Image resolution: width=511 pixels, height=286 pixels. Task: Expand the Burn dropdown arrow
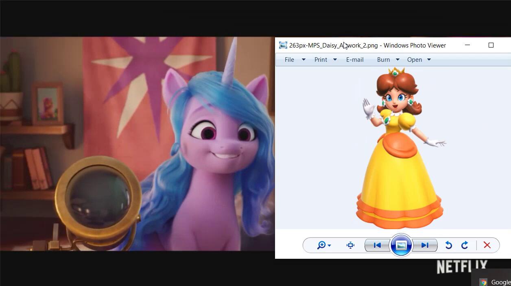(x=397, y=60)
